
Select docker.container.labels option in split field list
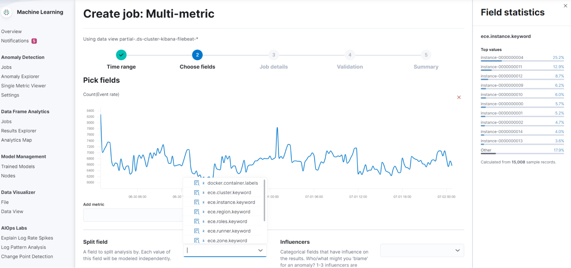tap(233, 183)
